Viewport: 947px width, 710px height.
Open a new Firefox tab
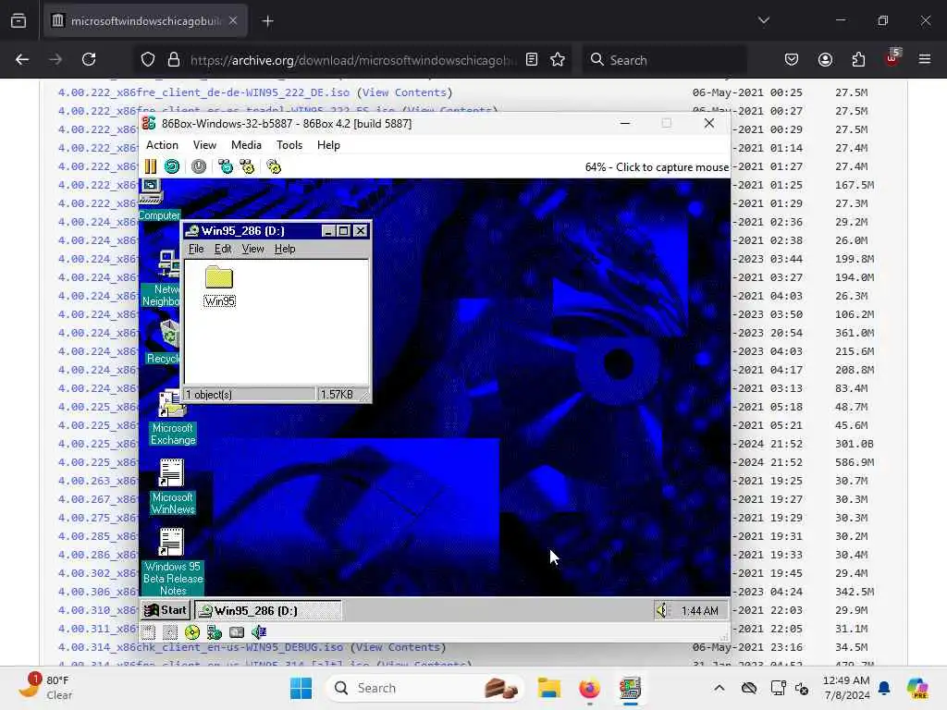pyautogui.click(x=267, y=21)
